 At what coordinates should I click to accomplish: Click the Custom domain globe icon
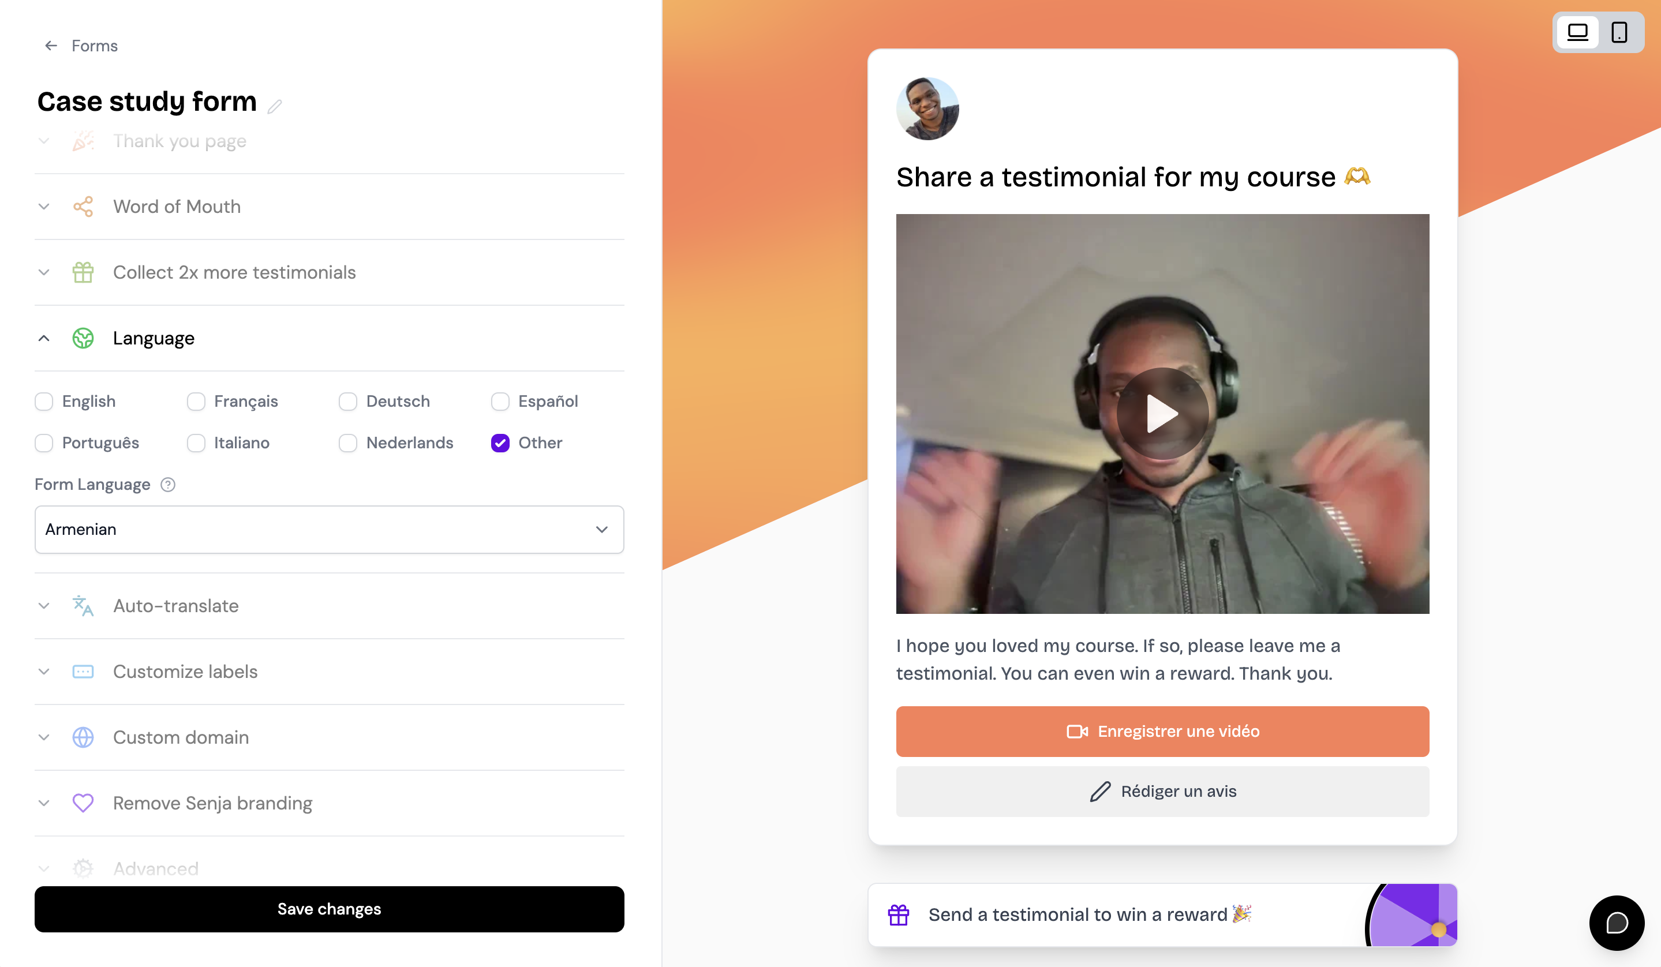[83, 737]
